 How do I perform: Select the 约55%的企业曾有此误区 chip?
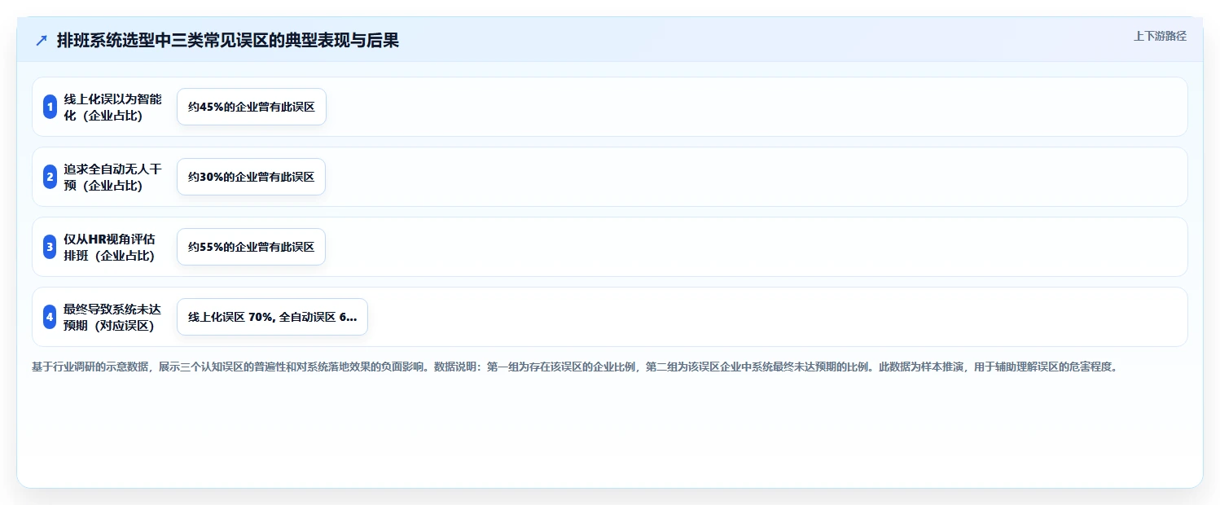point(252,247)
